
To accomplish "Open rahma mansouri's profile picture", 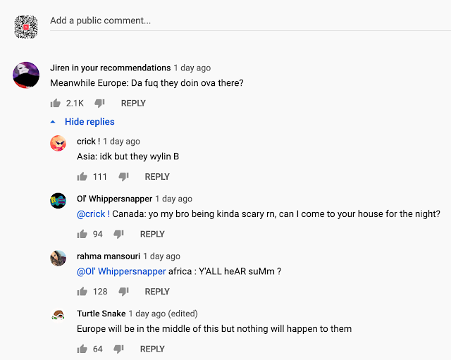I will (58, 259).
